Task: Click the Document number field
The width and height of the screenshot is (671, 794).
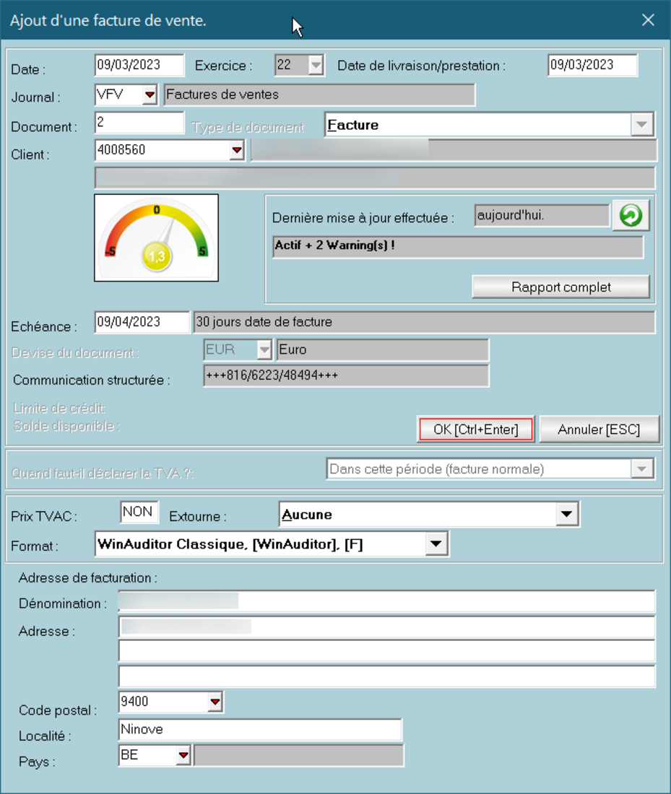Action: [x=139, y=123]
